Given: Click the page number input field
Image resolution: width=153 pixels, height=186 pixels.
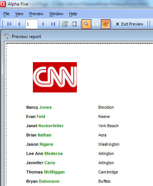Looking at the screenshot, I should (32, 24).
